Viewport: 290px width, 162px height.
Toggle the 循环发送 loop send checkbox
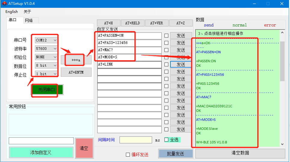click(x=128, y=154)
